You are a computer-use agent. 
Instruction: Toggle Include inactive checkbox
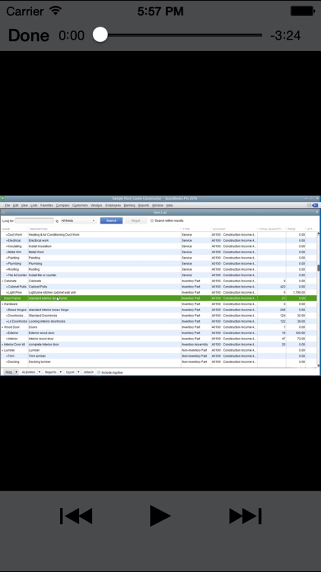point(99,372)
